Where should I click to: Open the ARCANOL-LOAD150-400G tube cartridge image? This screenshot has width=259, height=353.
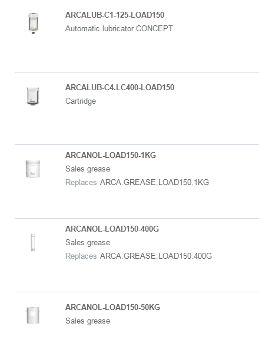point(33,242)
